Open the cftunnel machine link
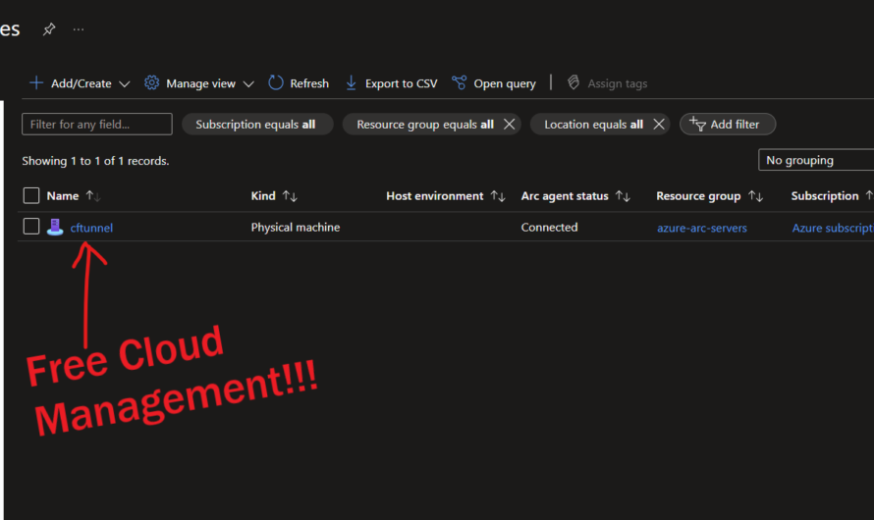Viewport: 874px width, 520px height. pos(91,228)
